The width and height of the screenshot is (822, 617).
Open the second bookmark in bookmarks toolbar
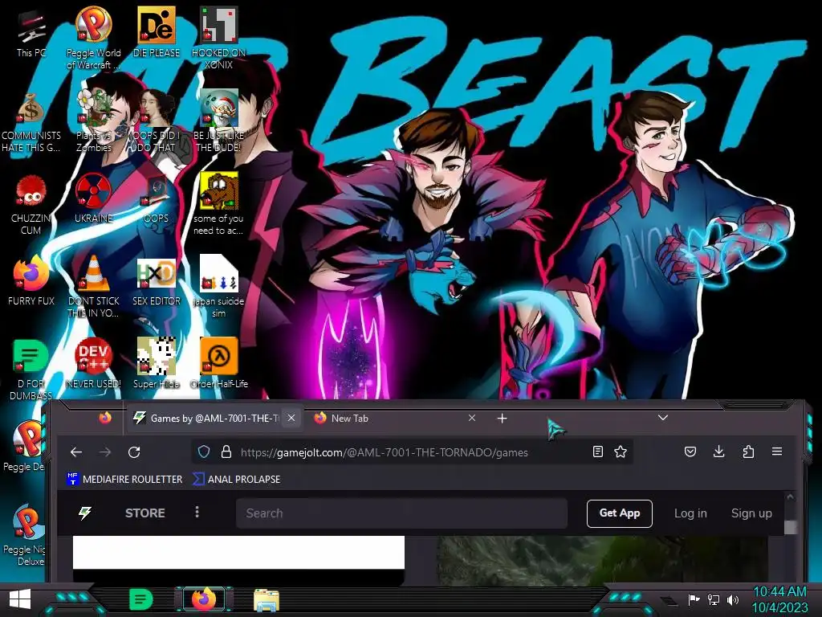tap(237, 479)
